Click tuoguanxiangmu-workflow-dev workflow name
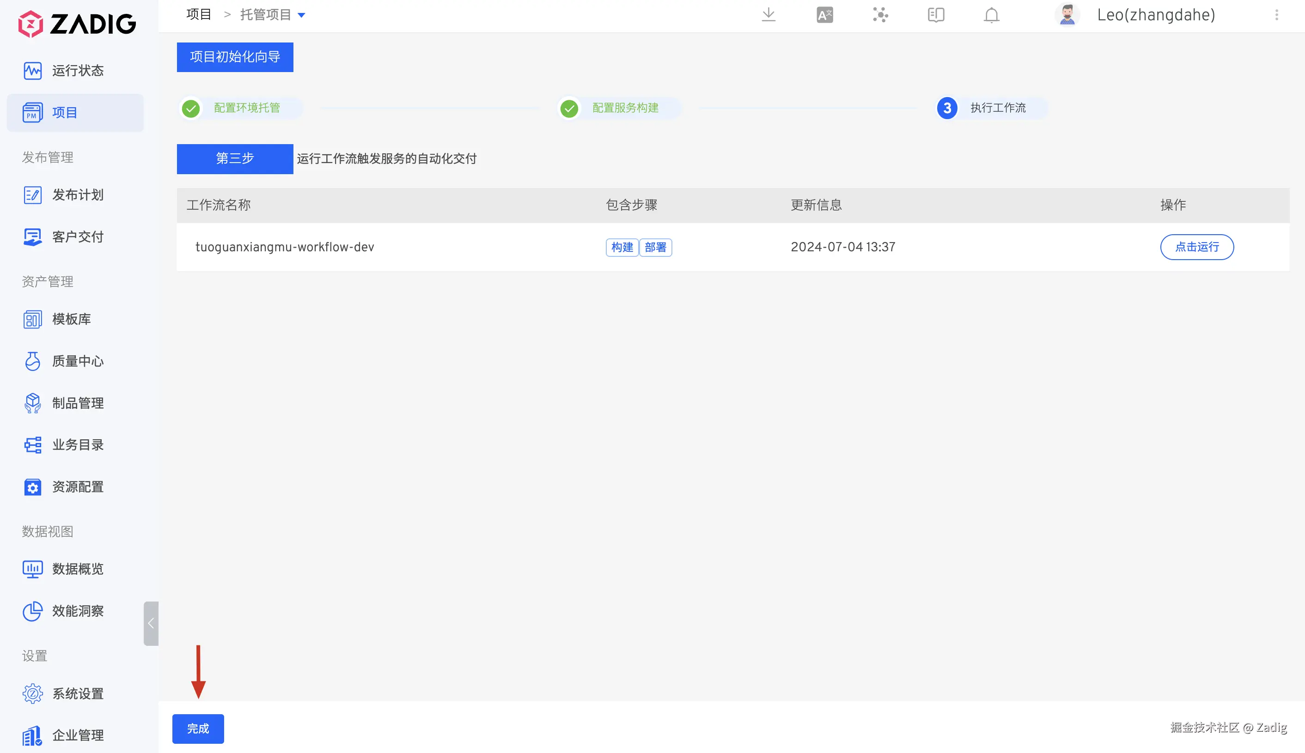The image size is (1305, 753). [285, 247]
